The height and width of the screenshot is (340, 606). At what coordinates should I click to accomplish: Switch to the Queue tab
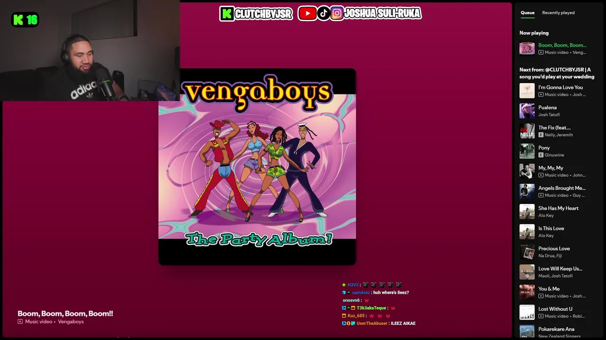527,13
